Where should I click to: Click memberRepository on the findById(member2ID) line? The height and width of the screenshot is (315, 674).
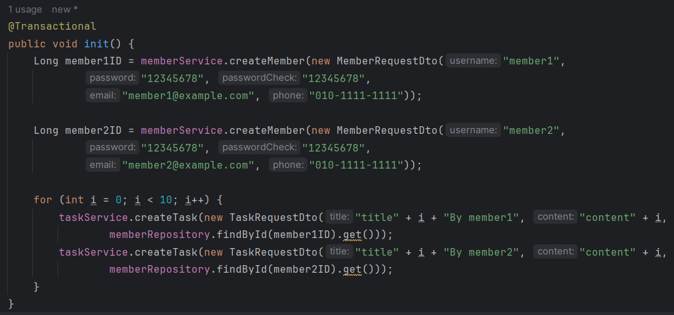pyautogui.click(x=159, y=270)
